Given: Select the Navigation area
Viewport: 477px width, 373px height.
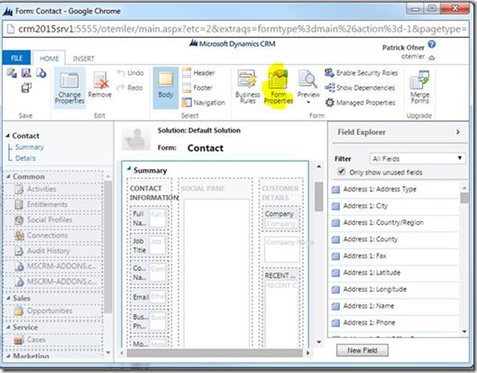Looking at the screenshot, I should (x=204, y=102).
